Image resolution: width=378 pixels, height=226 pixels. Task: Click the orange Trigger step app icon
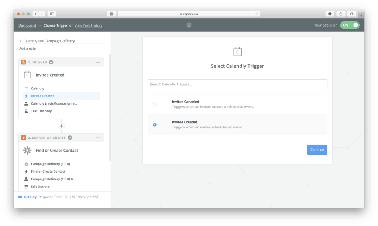(x=24, y=62)
